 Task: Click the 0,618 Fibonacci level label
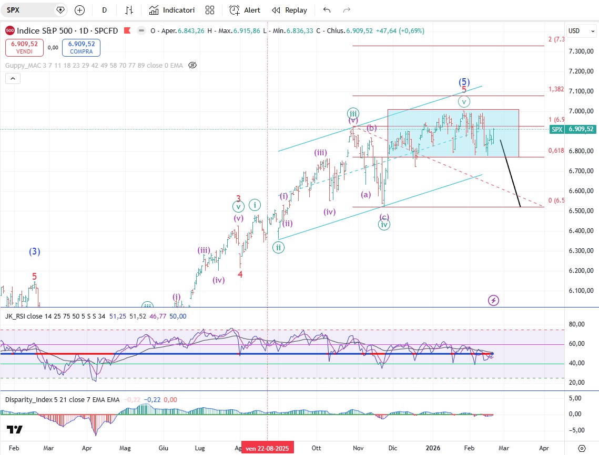click(x=556, y=151)
